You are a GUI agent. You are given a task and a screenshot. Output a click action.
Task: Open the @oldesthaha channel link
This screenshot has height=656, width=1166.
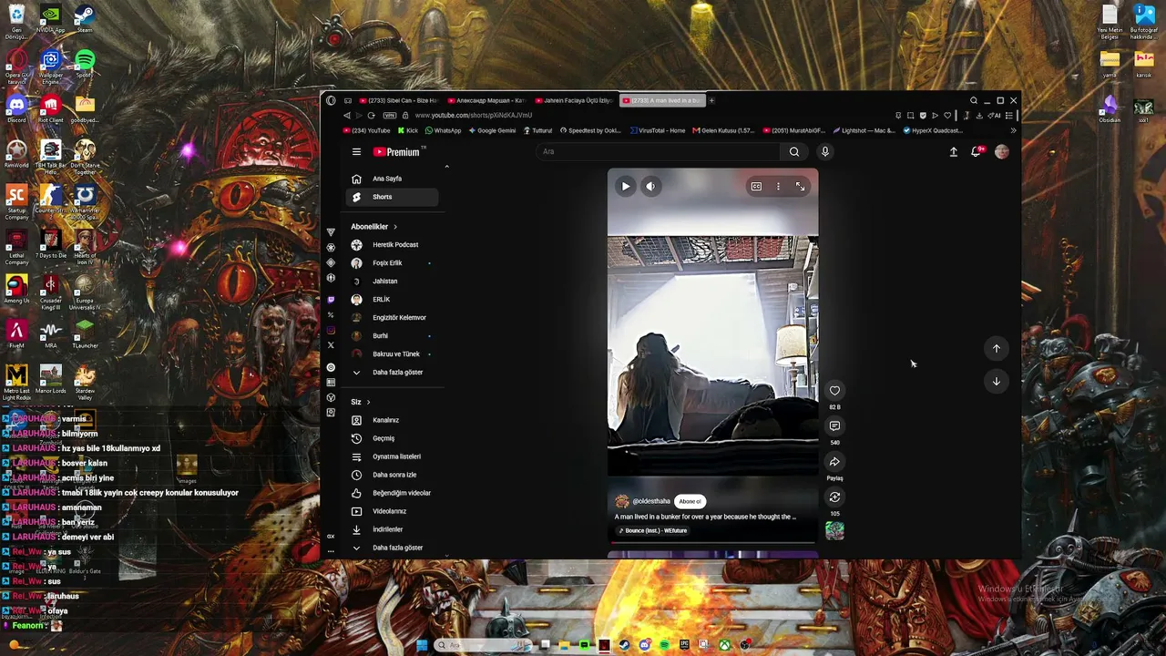point(651,501)
